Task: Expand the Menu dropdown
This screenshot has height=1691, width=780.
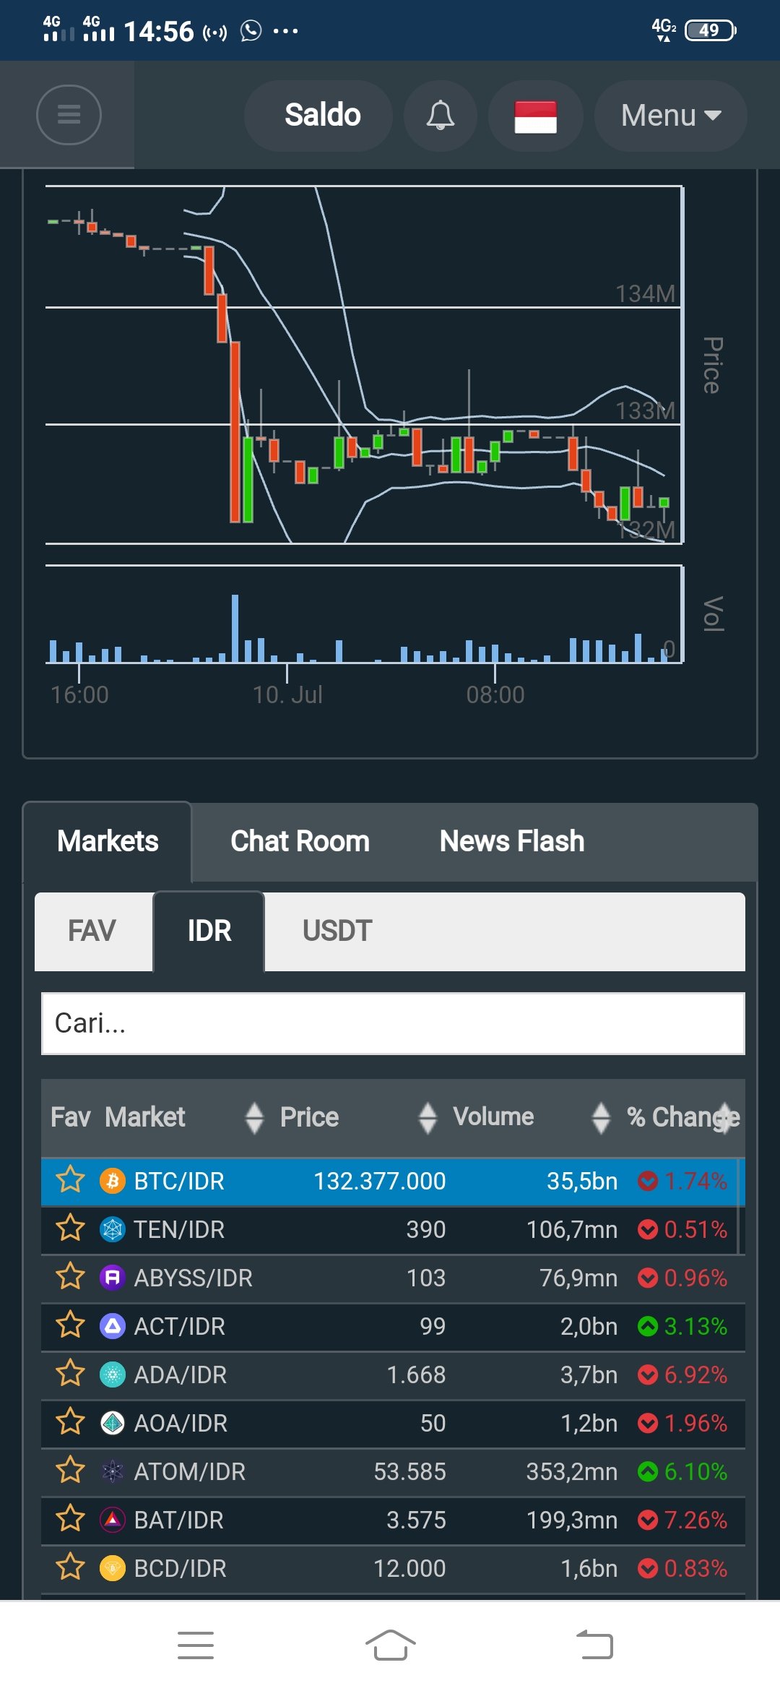Action: tap(670, 116)
